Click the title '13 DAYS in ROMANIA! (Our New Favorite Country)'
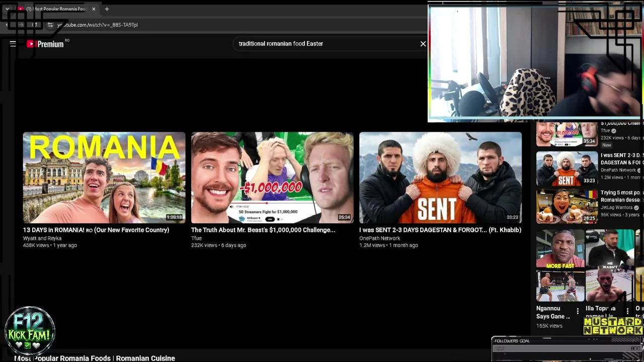The image size is (644, 362). tap(96, 230)
